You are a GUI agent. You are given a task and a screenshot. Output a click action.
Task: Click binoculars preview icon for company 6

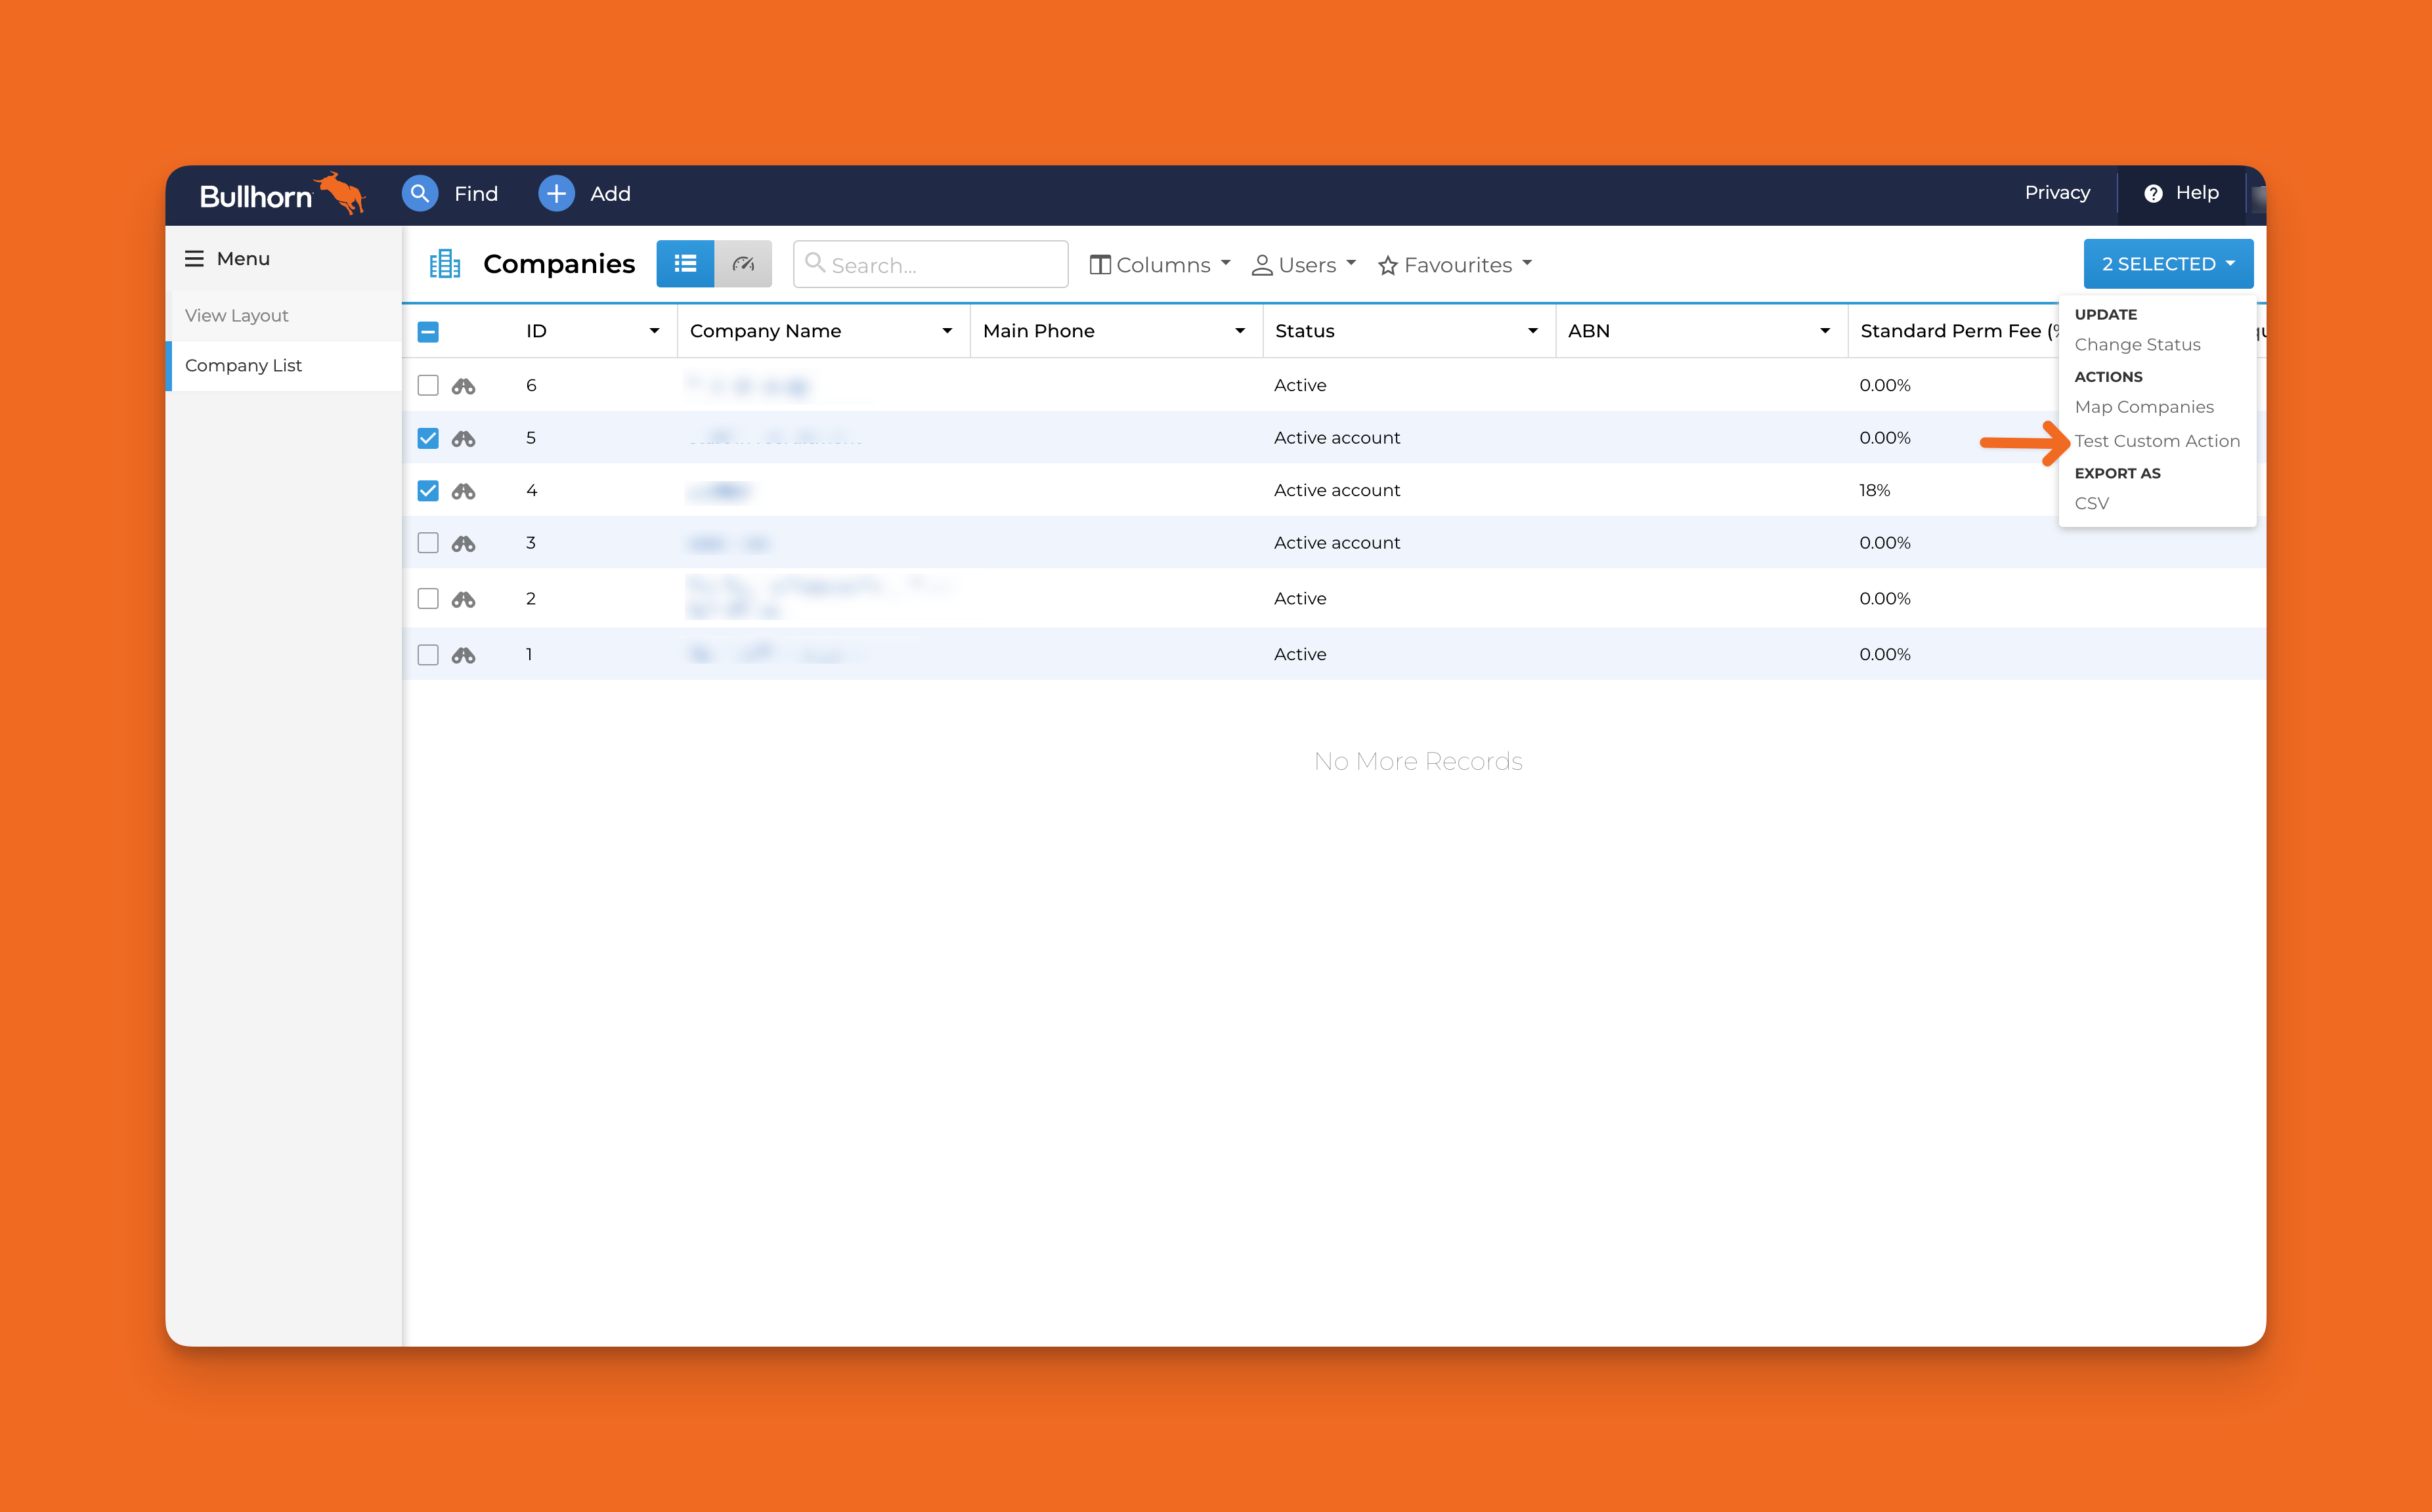[463, 386]
